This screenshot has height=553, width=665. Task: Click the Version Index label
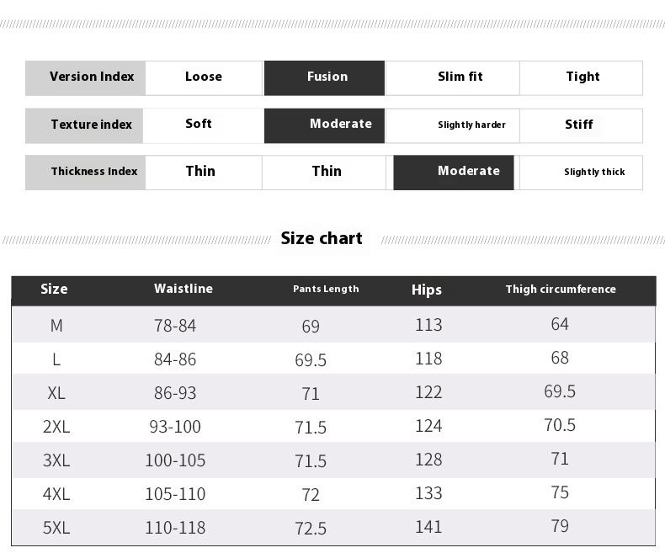[91, 77]
